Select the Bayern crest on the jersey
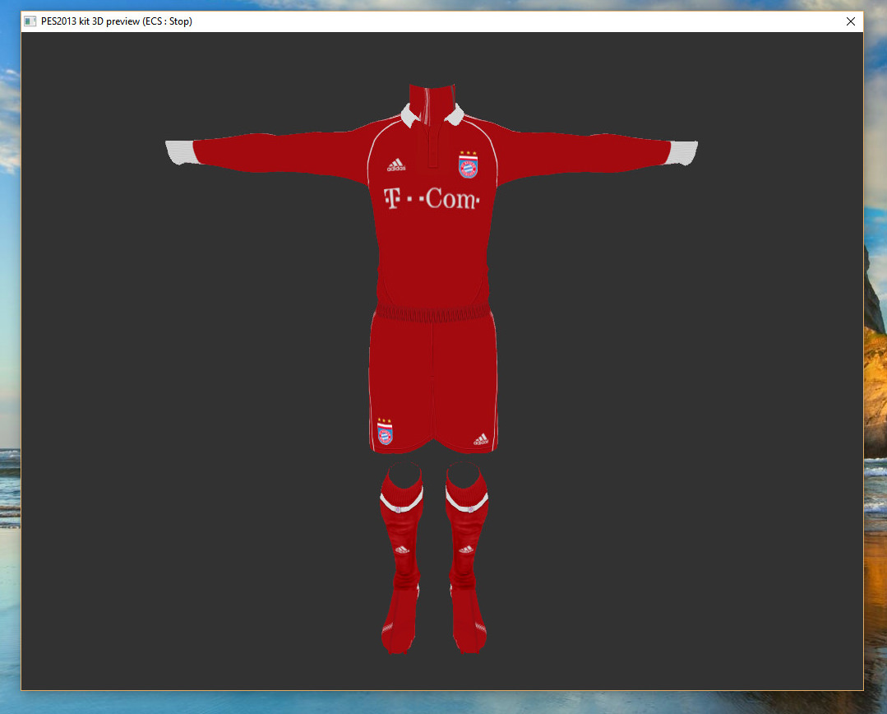Viewport: 887px width, 714px height. [x=468, y=165]
